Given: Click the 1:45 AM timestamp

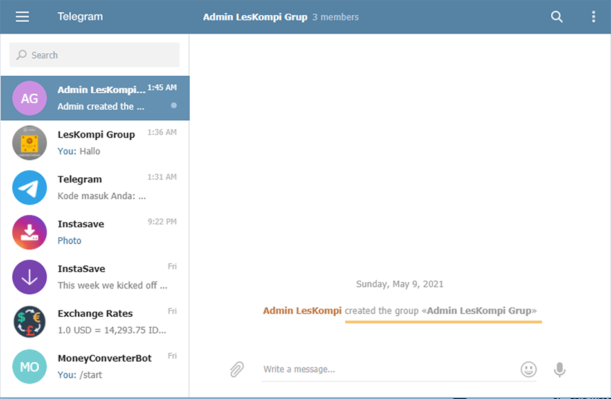Looking at the screenshot, I should click(162, 87).
